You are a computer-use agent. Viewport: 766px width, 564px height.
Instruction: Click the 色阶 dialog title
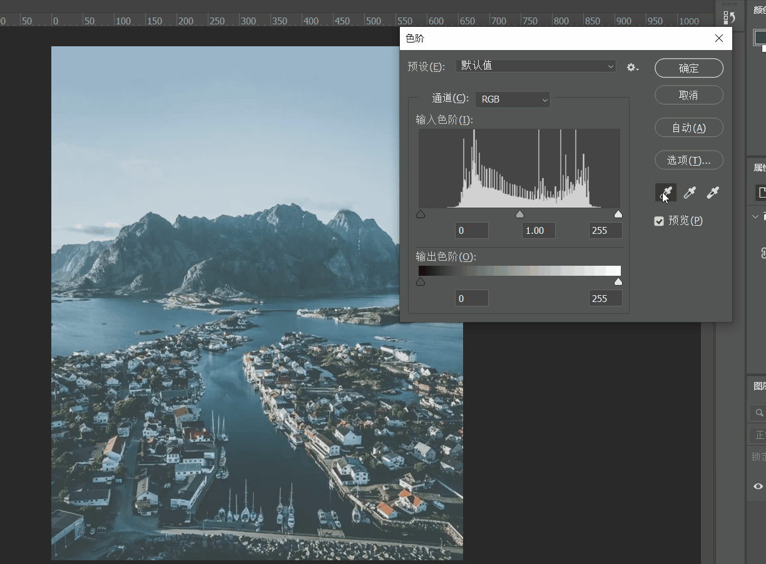pyautogui.click(x=415, y=38)
